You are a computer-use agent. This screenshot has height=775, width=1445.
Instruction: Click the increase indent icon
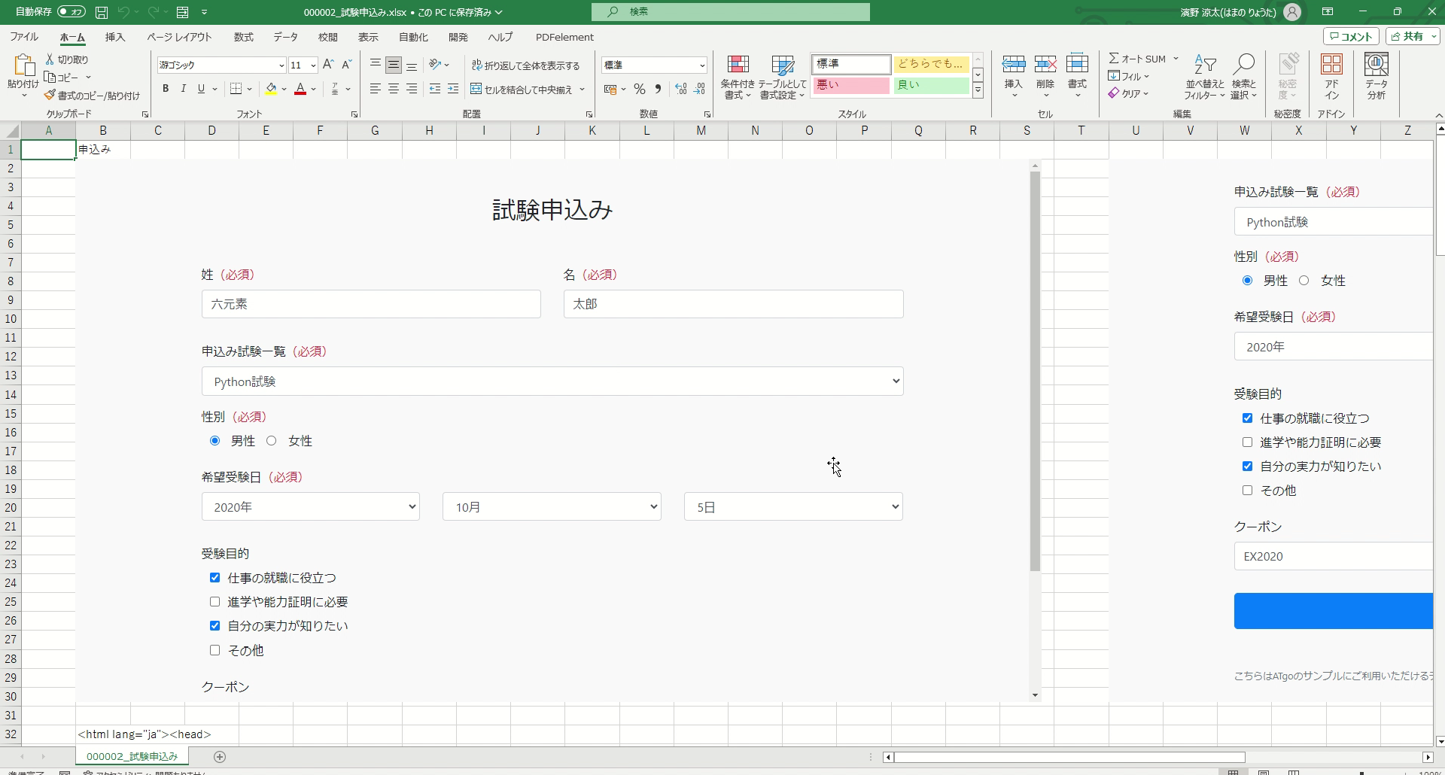coord(453,90)
